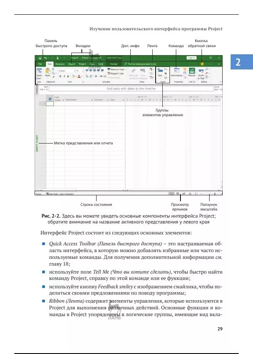The width and height of the screenshot is (253, 354).
Task: Switch to the Resource tab
Action: pyautogui.click(x=60, y=64)
